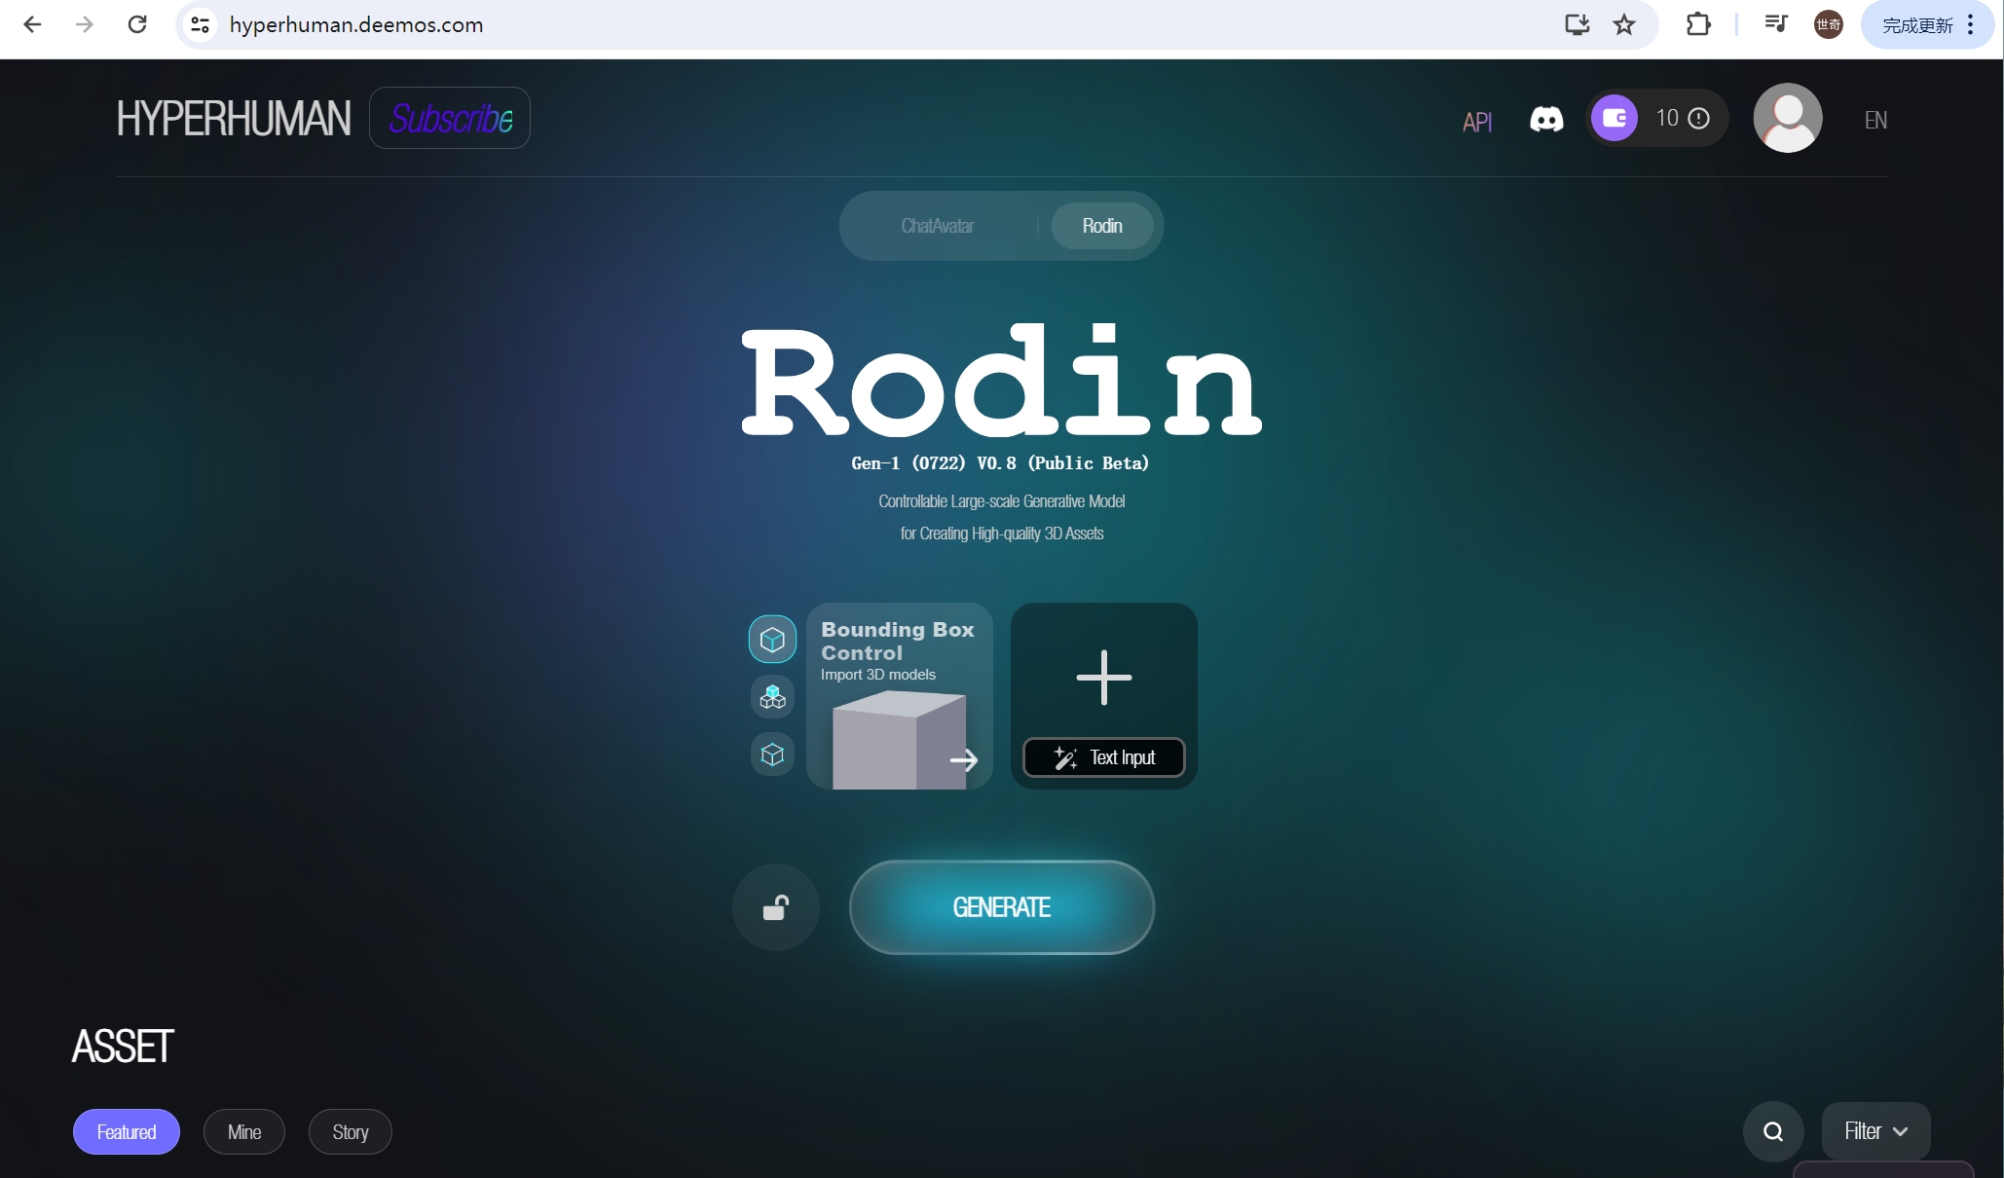This screenshot has width=2004, height=1178.
Task: Click the Subscribe button
Action: (450, 118)
